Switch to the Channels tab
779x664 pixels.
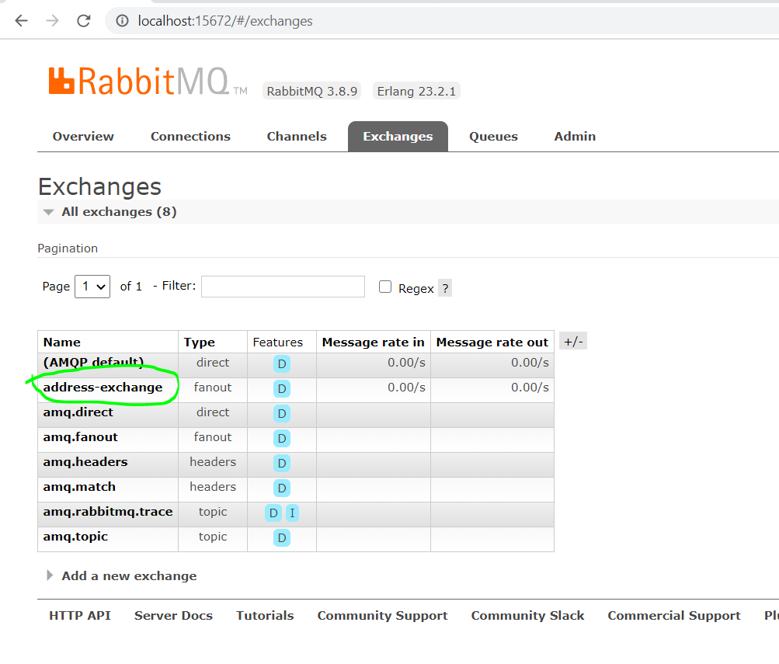pos(297,137)
